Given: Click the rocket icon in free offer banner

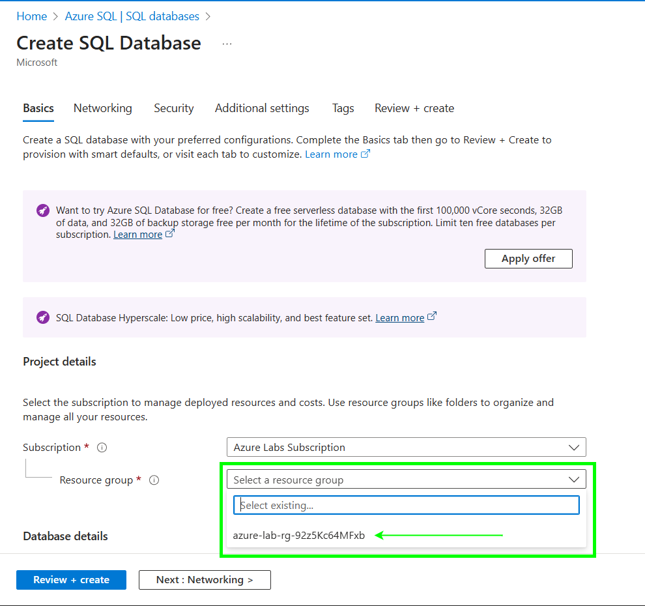Looking at the screenshot, I should tap(43, 210).
